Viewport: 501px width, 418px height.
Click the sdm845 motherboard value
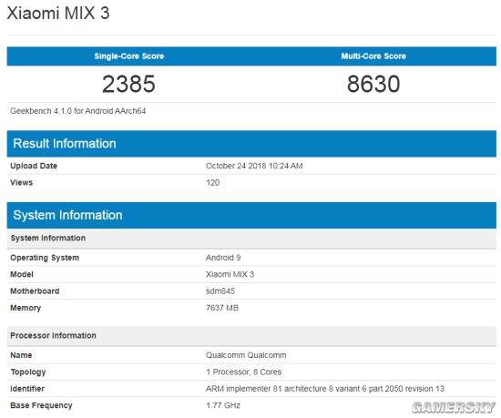coord(220,291)
